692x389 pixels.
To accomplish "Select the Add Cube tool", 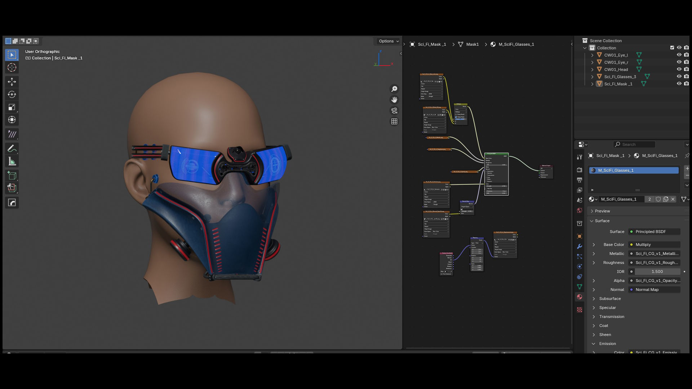I will coord(12,175).
